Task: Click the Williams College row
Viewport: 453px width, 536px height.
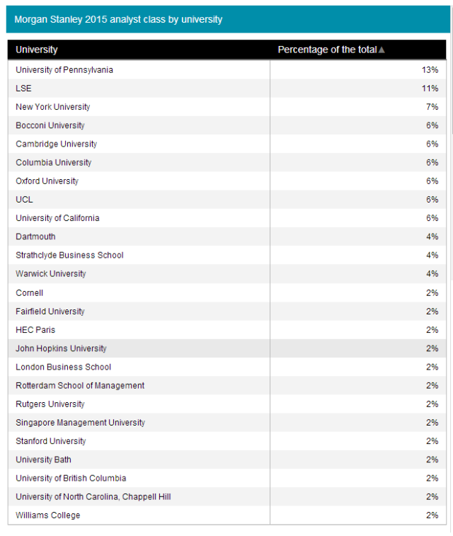Action: [48, 515]
